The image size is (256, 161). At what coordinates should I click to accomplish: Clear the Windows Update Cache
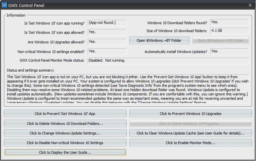pos(191,133)
